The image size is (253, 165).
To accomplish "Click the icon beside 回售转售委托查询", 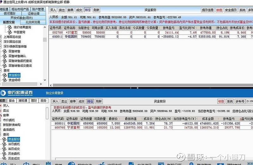I will [x=5, y=61].
